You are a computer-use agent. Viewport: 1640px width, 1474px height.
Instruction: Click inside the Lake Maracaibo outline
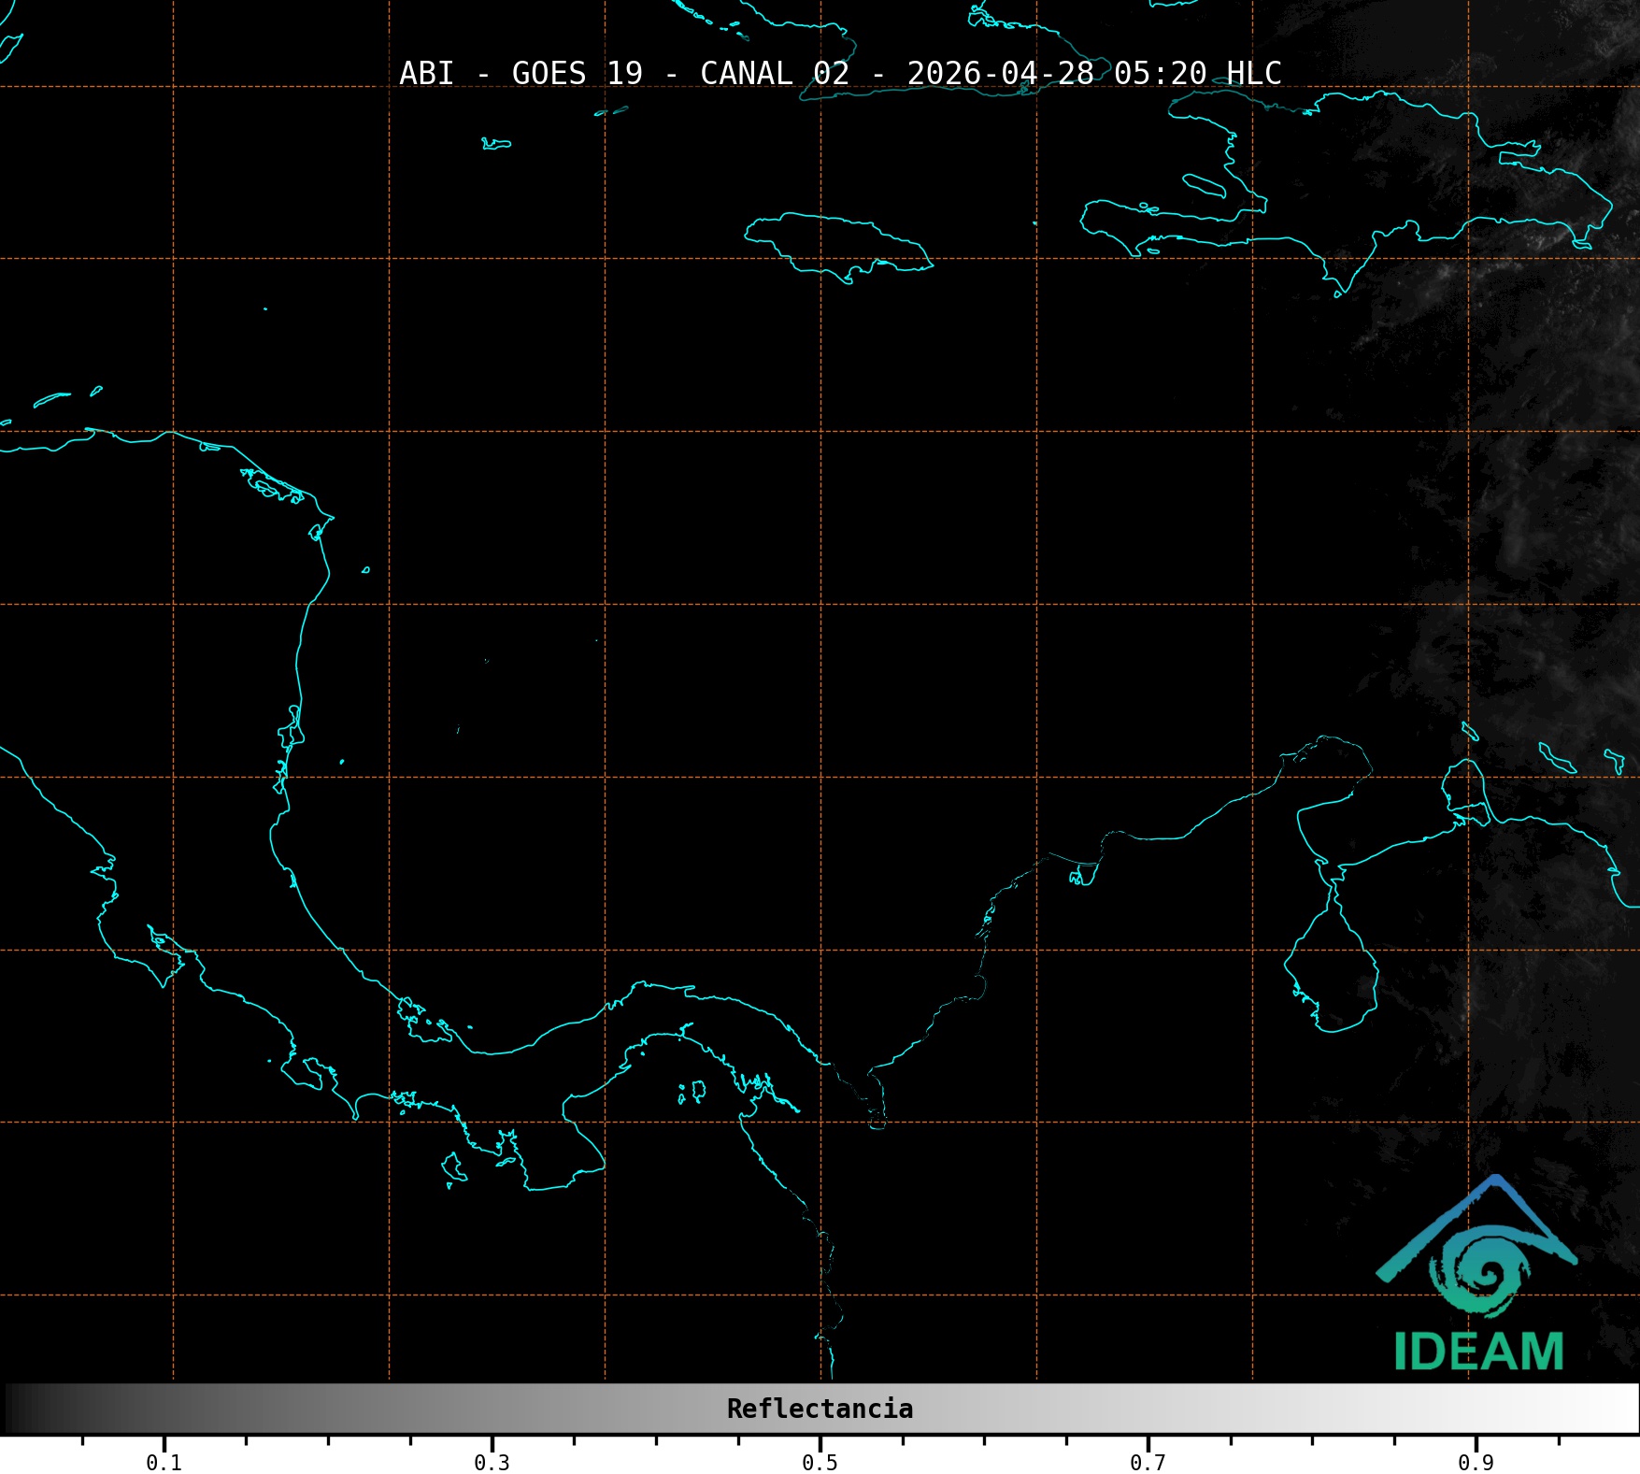(1332, 972)
